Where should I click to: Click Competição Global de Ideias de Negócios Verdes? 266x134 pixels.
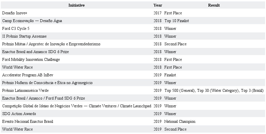point(76,106)
